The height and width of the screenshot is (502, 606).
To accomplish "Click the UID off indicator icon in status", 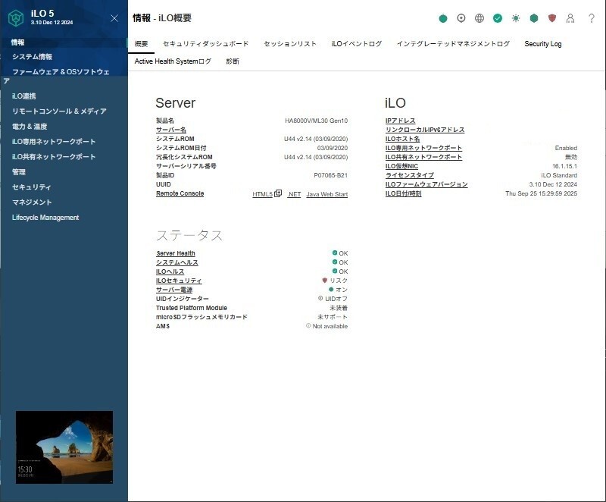I will pyautogui.click(x=320, y=298).
